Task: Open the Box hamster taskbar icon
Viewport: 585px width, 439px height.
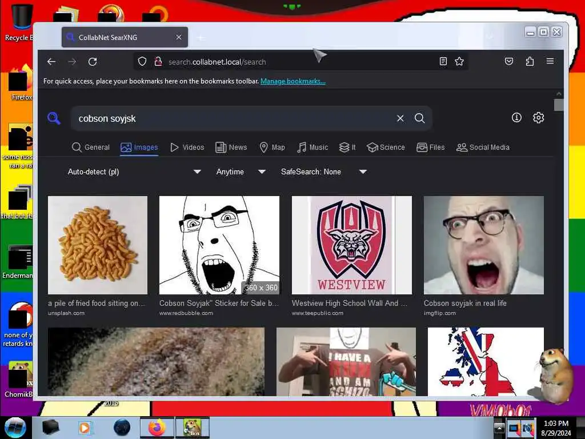Action: tap(193, 428)
